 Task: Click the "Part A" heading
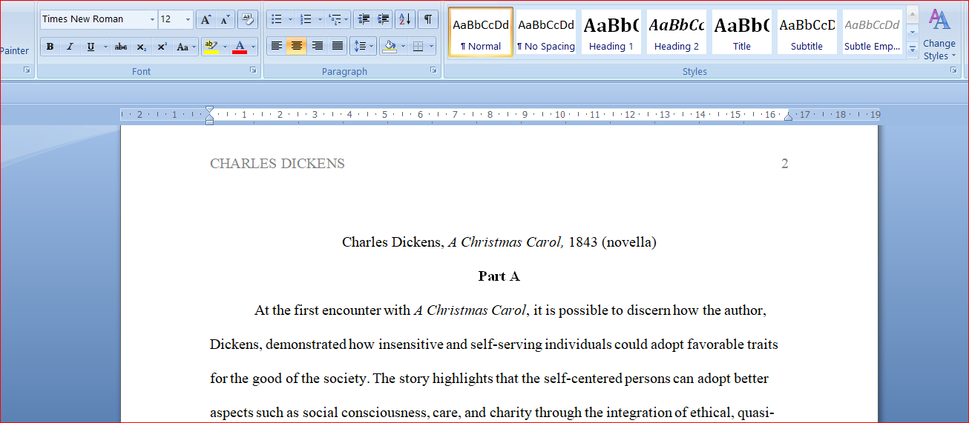pos(499,276)
